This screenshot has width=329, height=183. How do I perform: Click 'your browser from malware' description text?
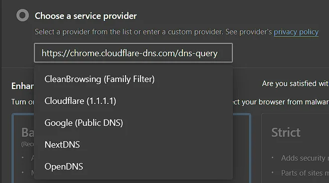tap(285, 102)
